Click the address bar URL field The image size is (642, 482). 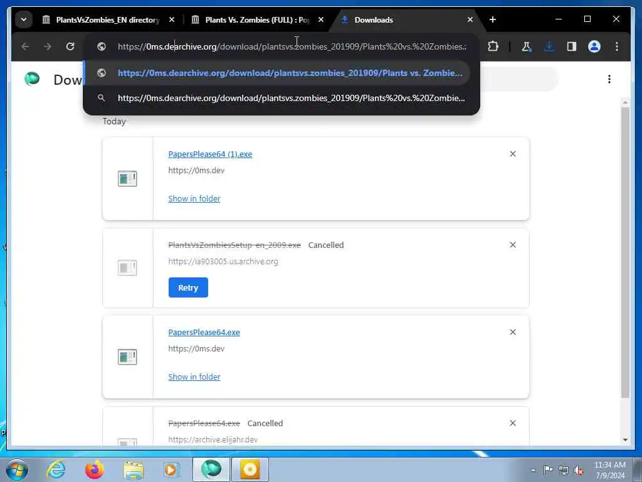click(292, 46)
